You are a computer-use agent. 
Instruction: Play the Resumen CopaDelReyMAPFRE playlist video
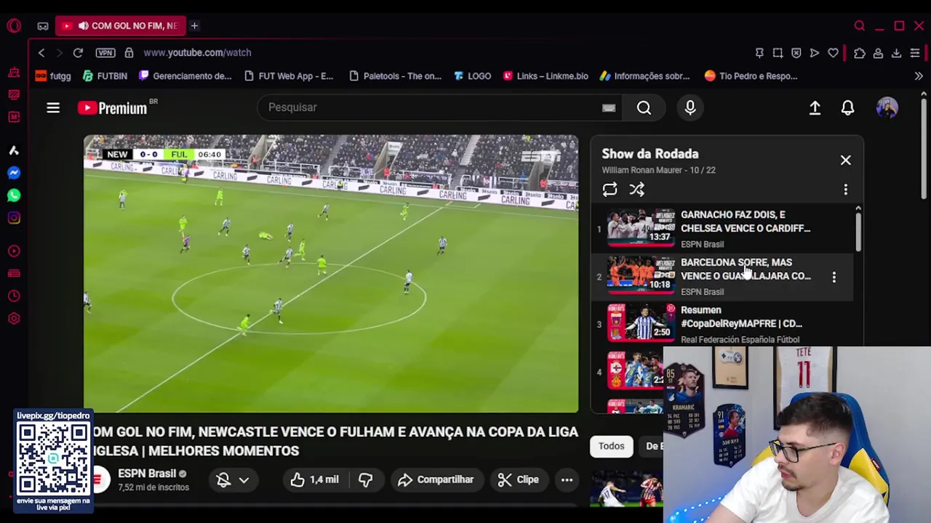[x=723, y=324]
